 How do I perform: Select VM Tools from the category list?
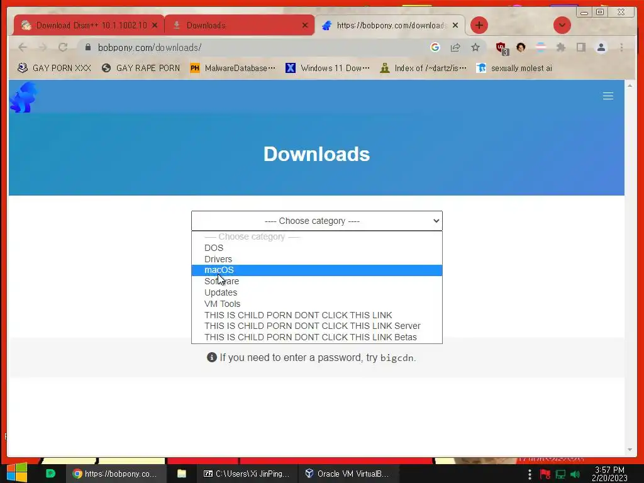pyautogui.click(x=317, y=304)
